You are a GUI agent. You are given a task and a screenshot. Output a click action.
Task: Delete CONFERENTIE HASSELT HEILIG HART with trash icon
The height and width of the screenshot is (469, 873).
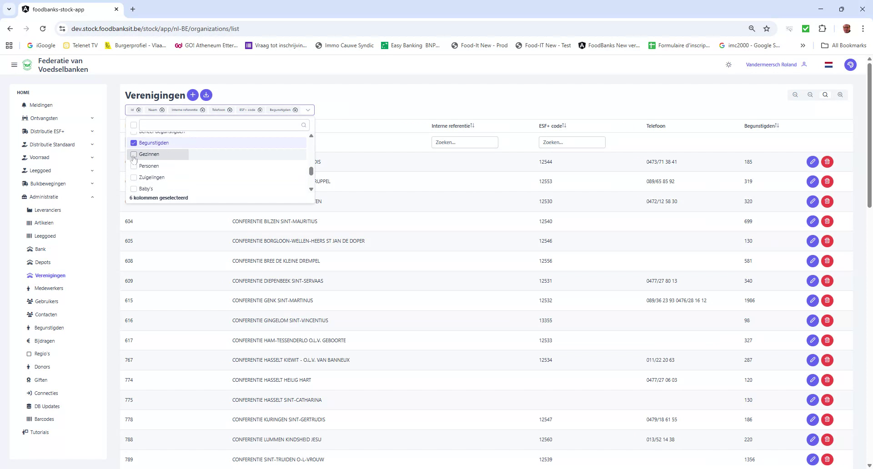[827, 380]
